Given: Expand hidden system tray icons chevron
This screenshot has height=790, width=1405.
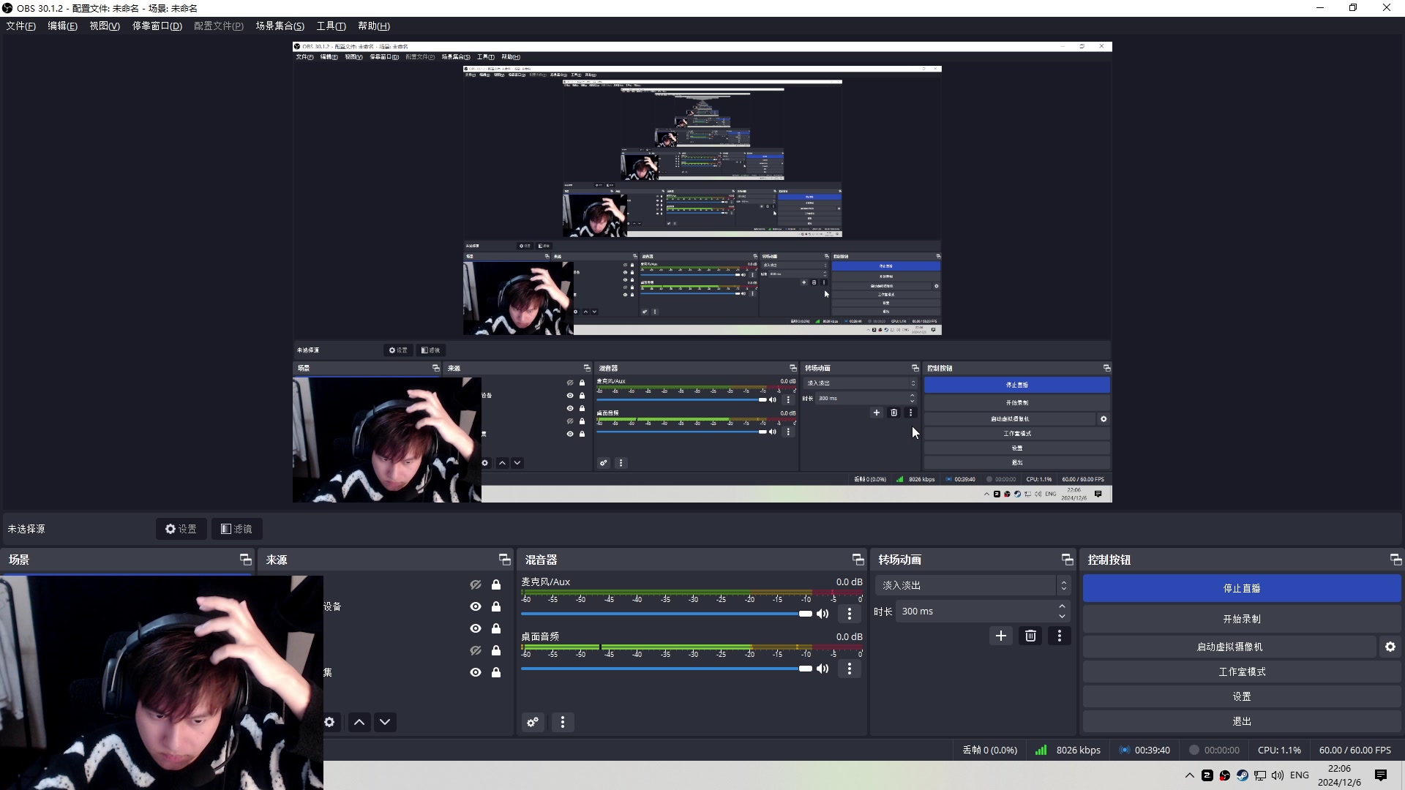Looking at the screenshot, I should [x=1190, y=775].
